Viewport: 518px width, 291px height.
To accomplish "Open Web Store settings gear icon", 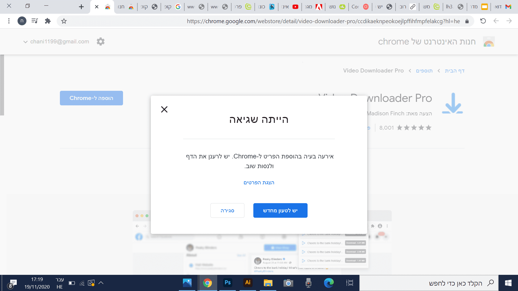I will [x=101, y=41].
